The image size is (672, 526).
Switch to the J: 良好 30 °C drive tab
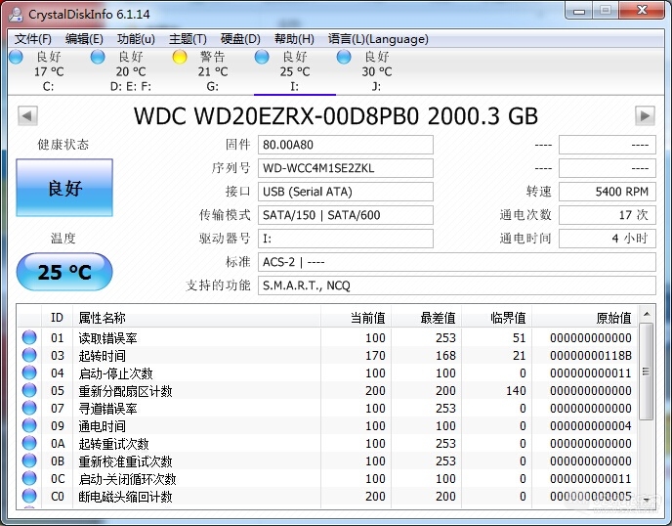pos(377,71)
